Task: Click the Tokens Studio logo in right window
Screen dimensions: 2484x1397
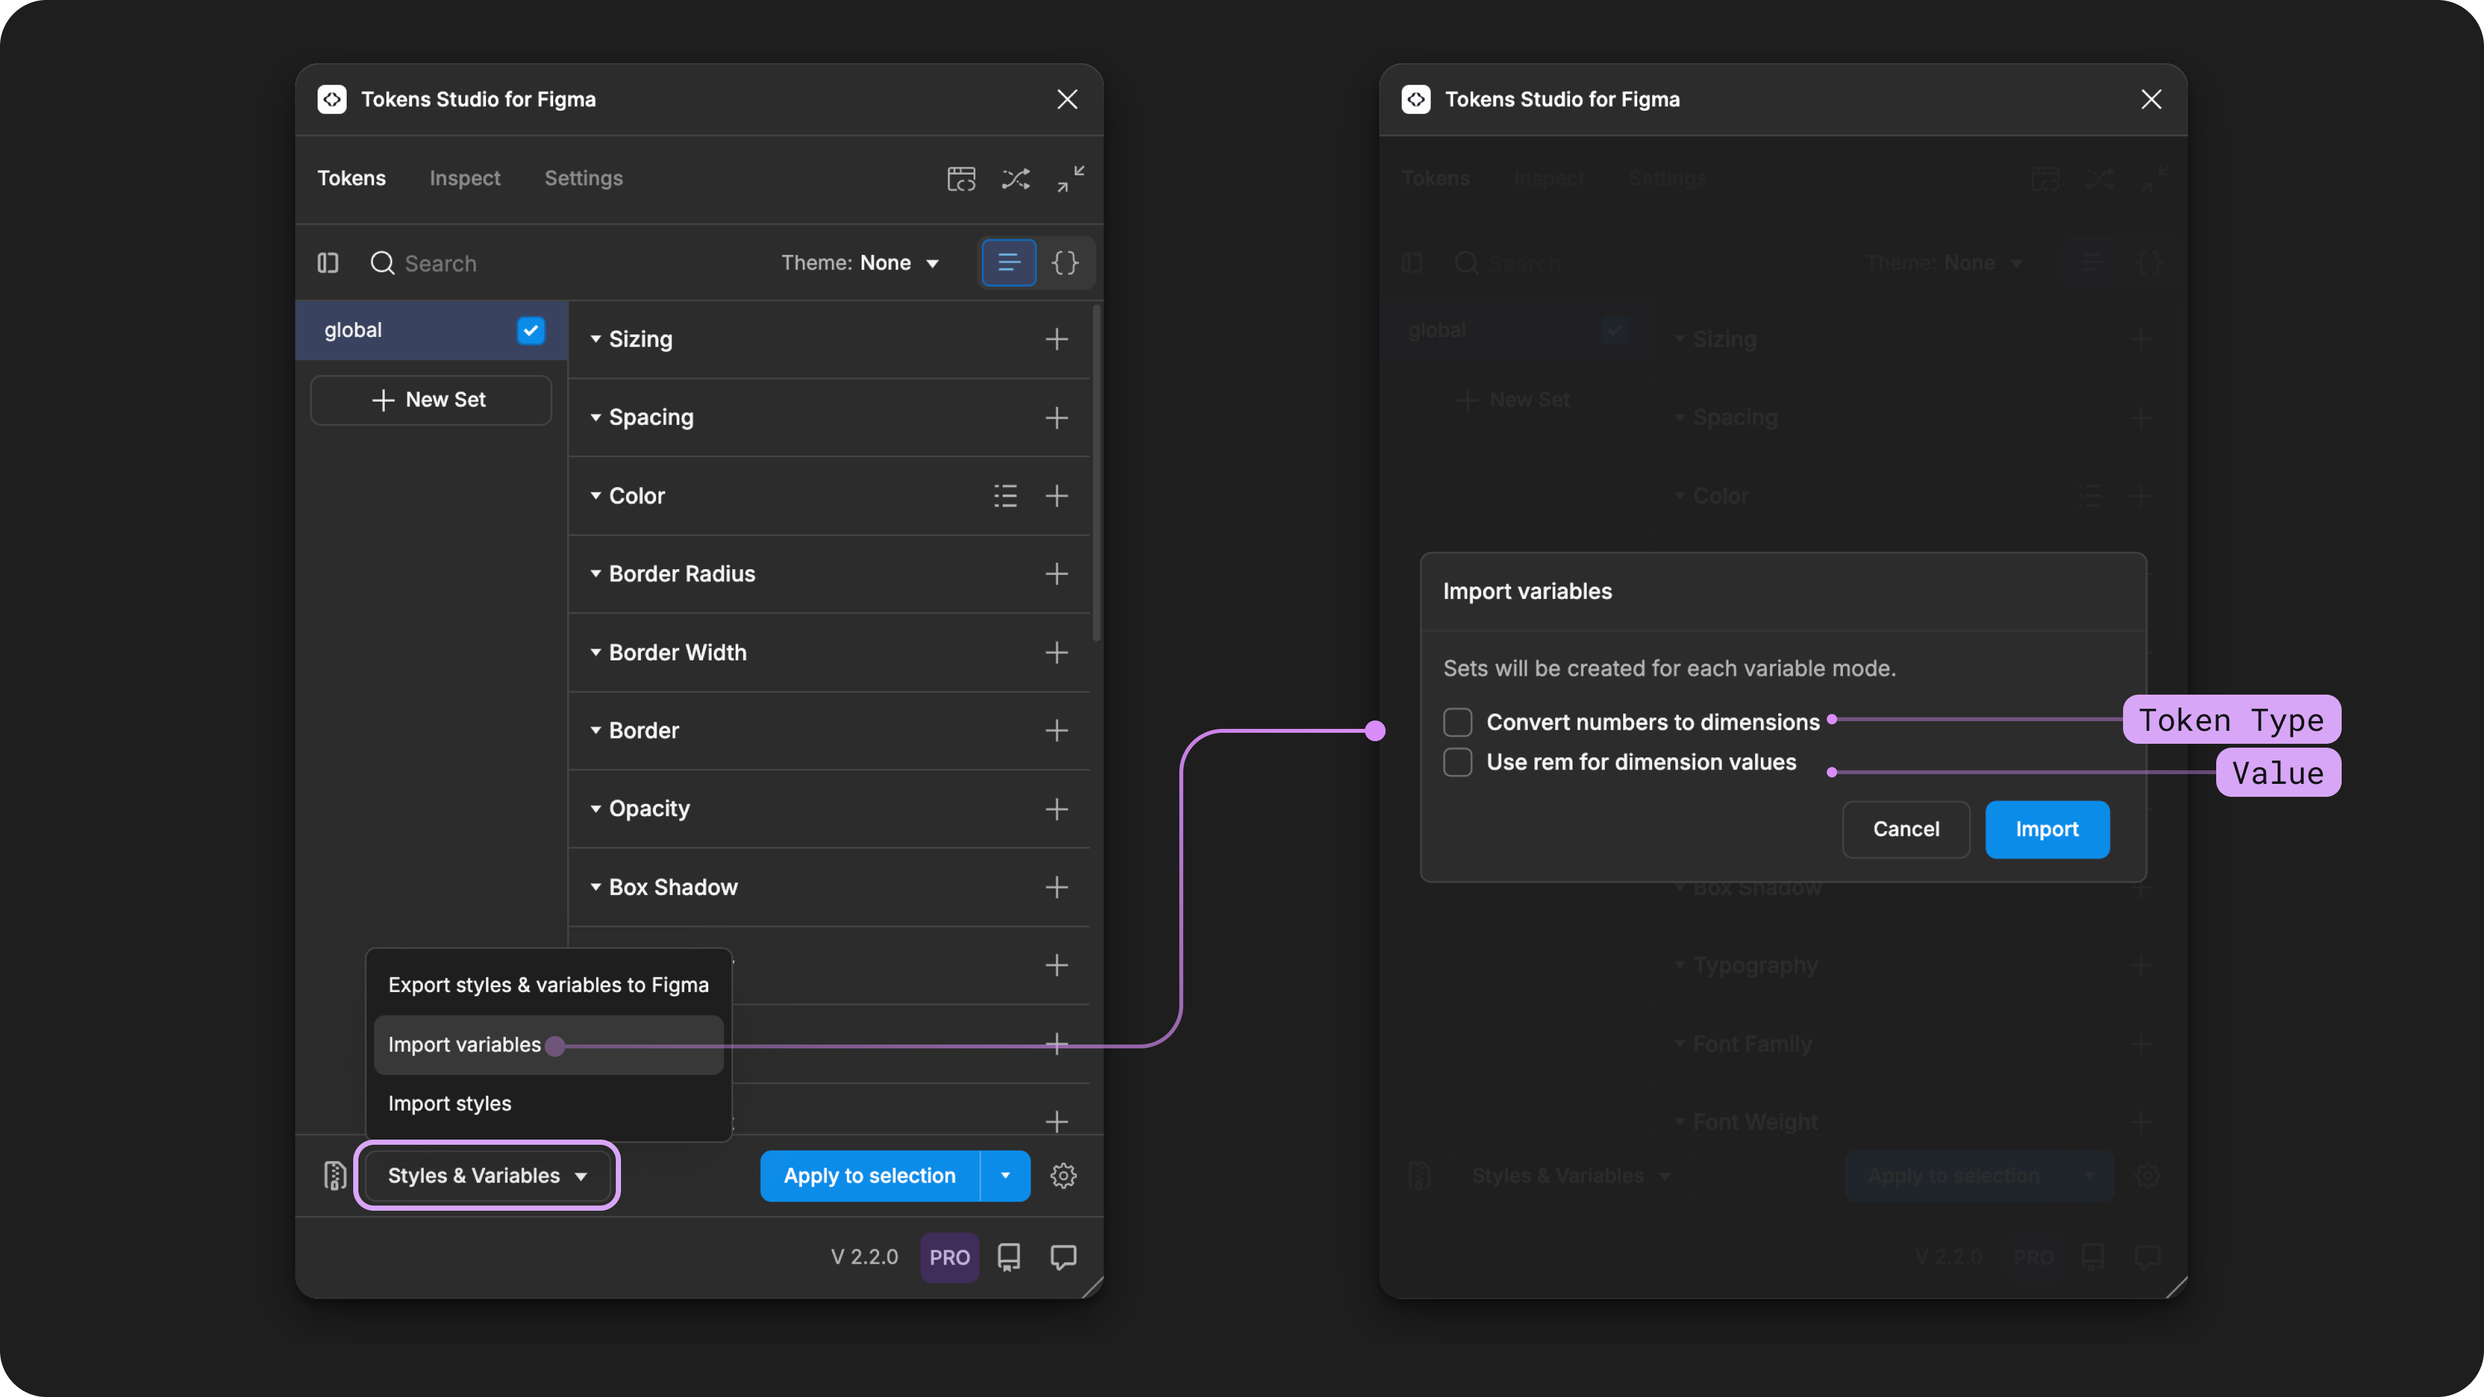Action: [x=1415, y=100]
